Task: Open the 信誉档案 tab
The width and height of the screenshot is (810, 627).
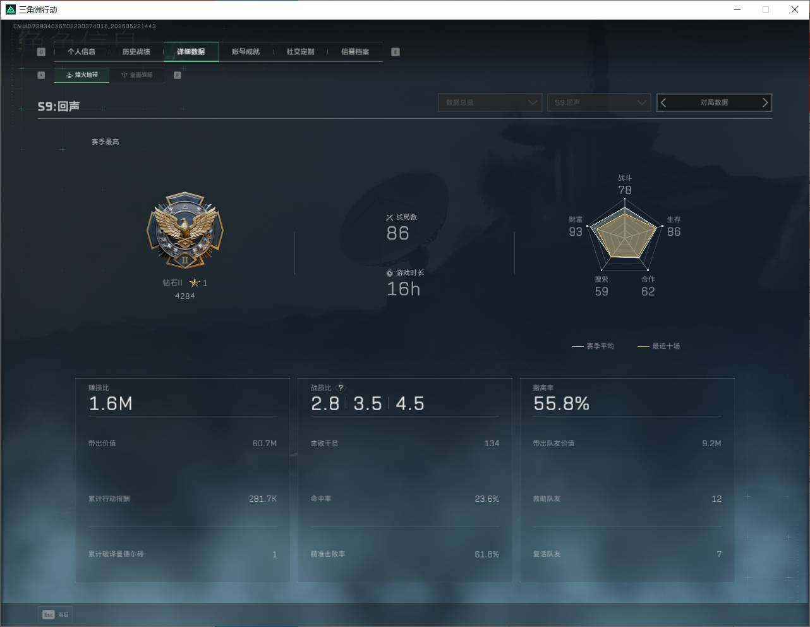Action: (355, 52)
